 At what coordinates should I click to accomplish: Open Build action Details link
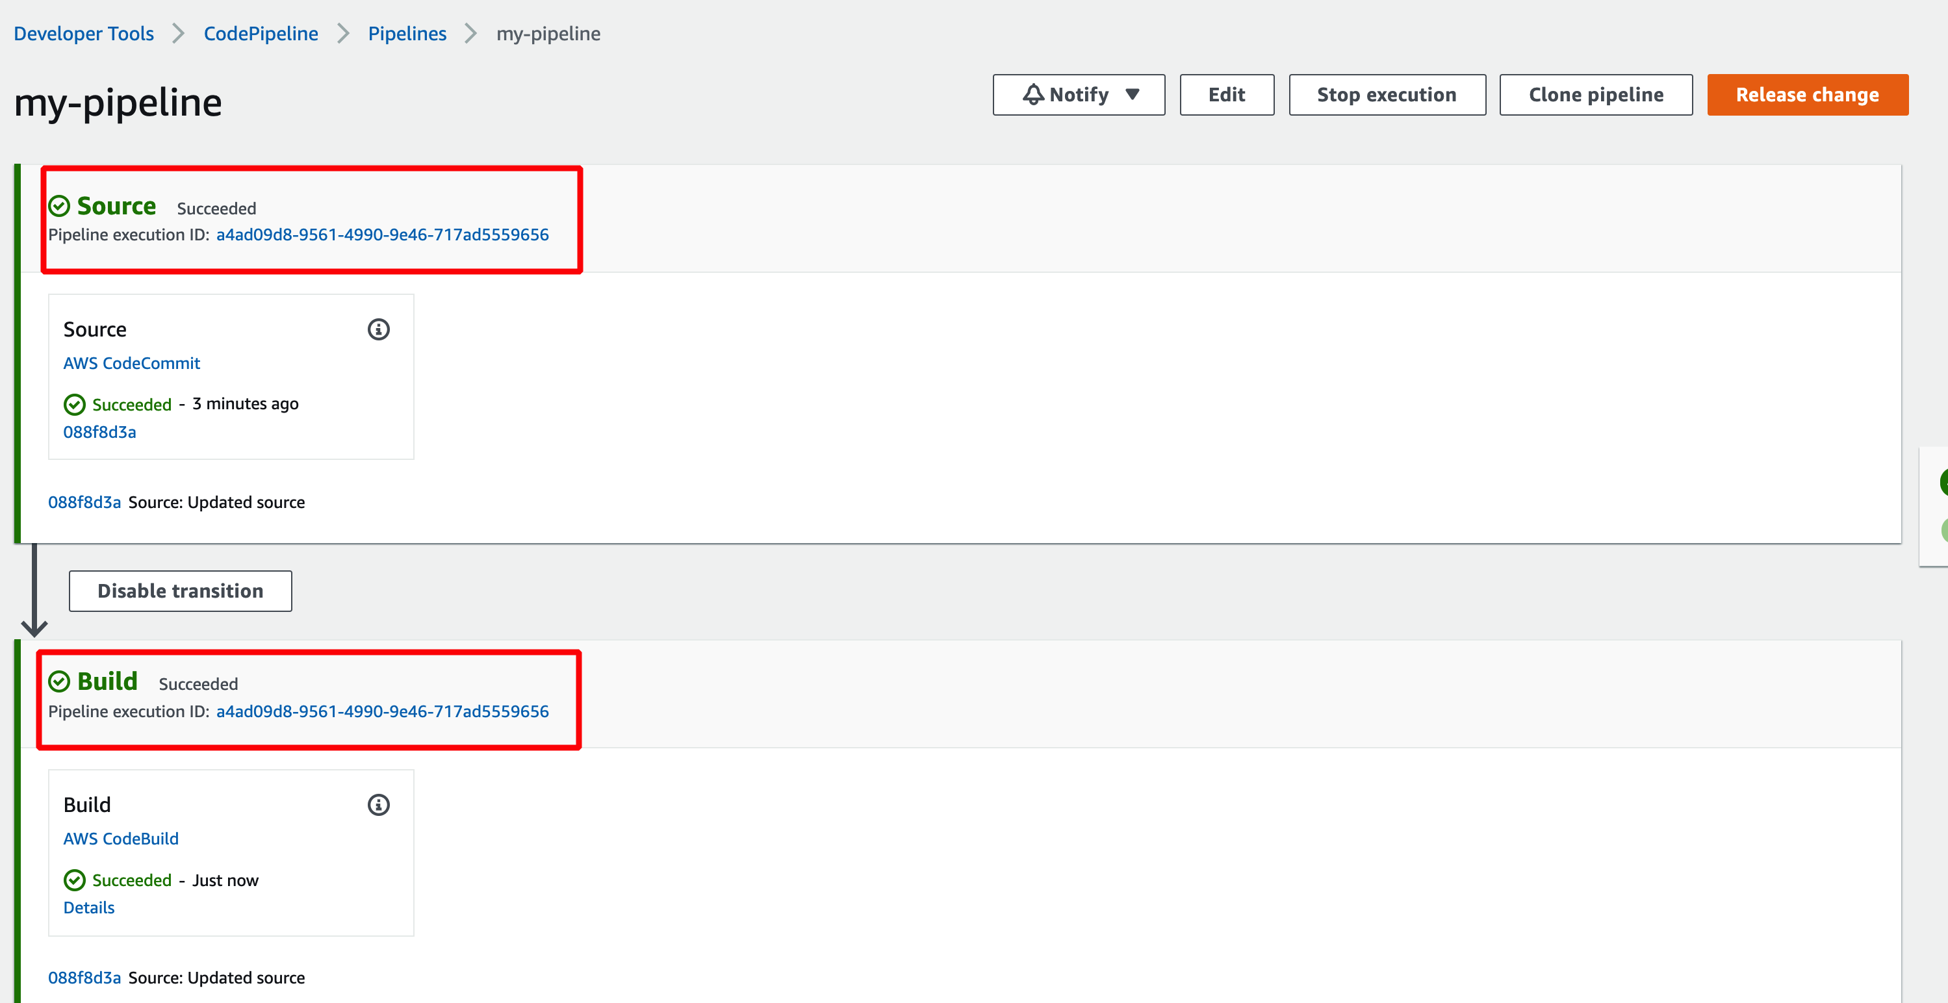point(88,908)
